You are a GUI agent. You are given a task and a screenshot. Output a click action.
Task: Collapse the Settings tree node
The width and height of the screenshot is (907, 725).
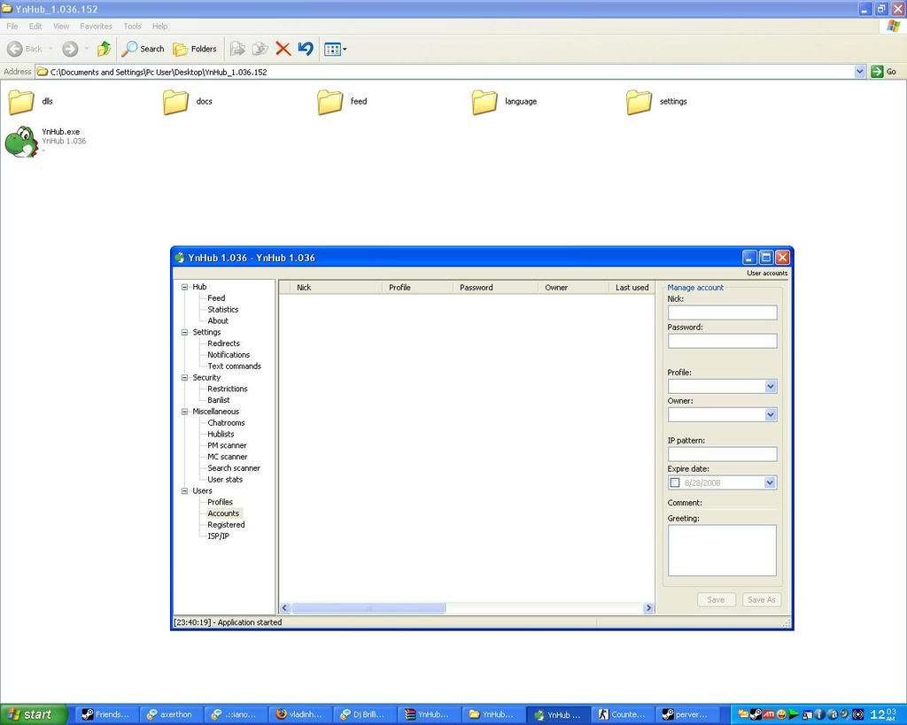tap(184, 333)
